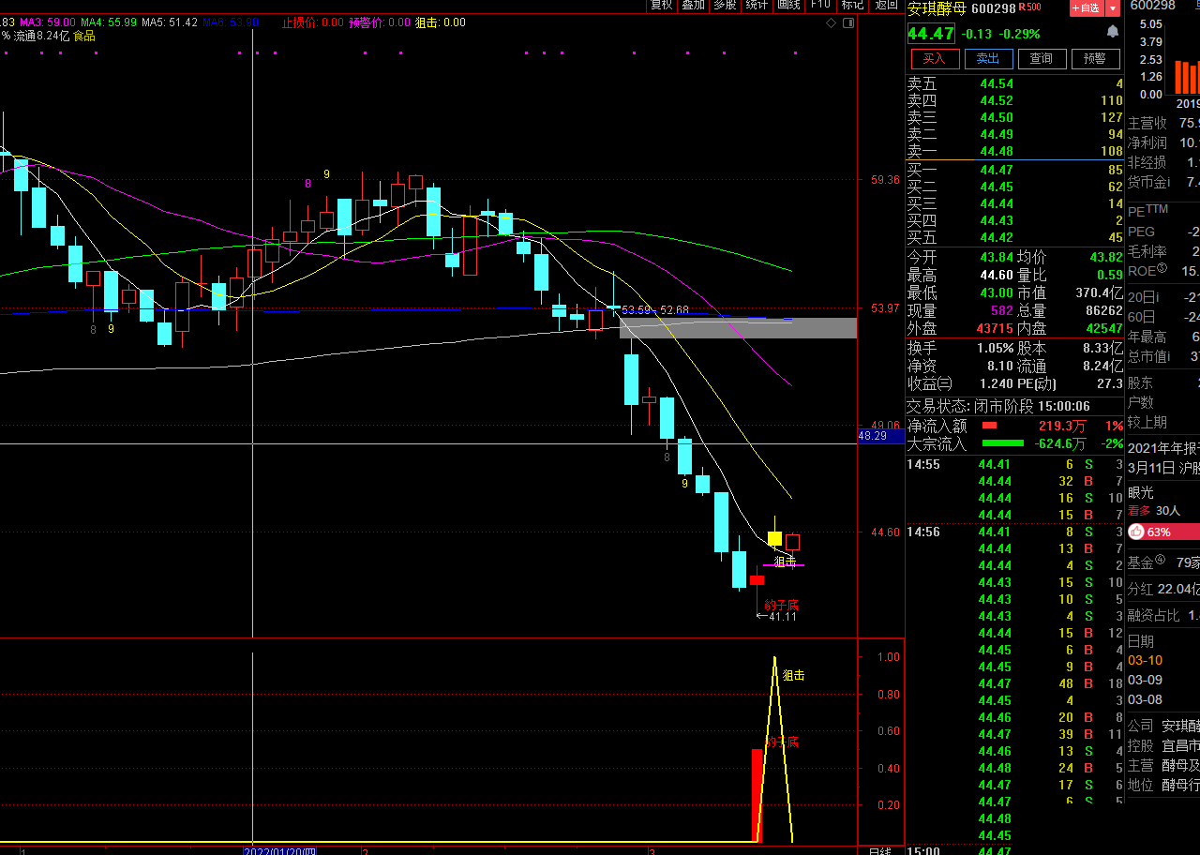
Task: Click the 2022/01/20 date label
Action: (279, 850)
